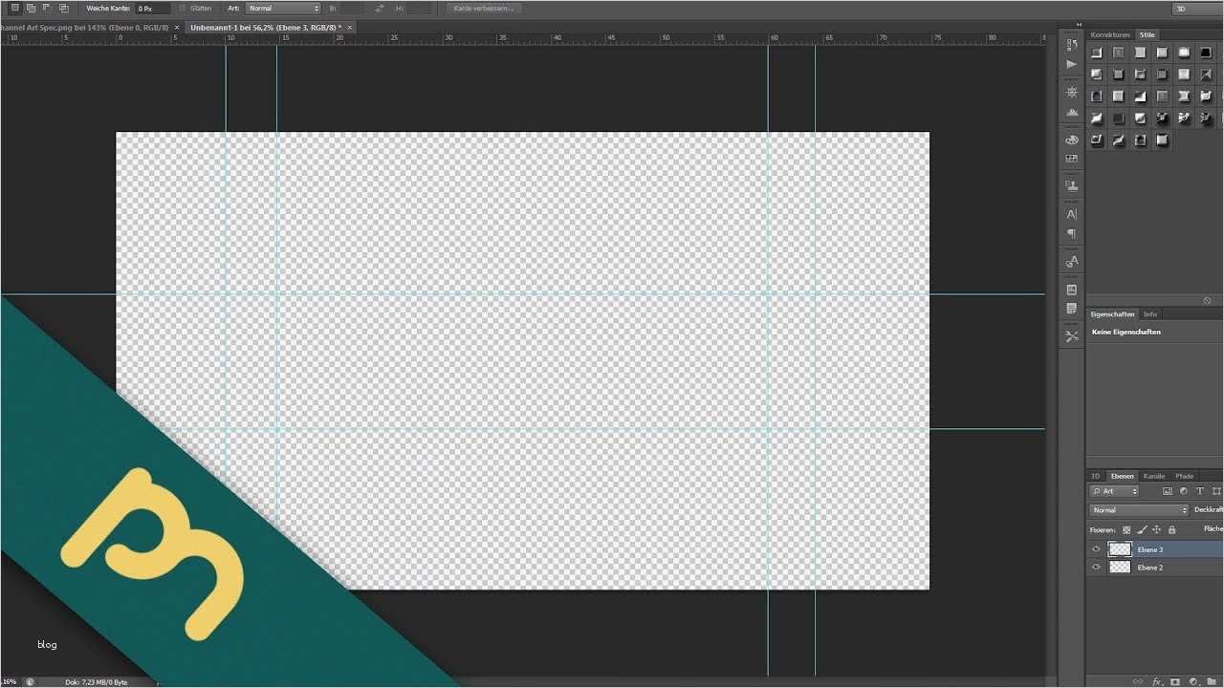This screenshot has height=688, width=1224.
Task: Apply the last style swatch in bottom row
Action: click(1162, 140)
